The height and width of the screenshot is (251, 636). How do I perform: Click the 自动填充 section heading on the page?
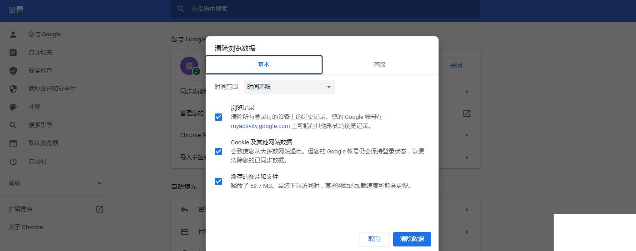point(184,187)
